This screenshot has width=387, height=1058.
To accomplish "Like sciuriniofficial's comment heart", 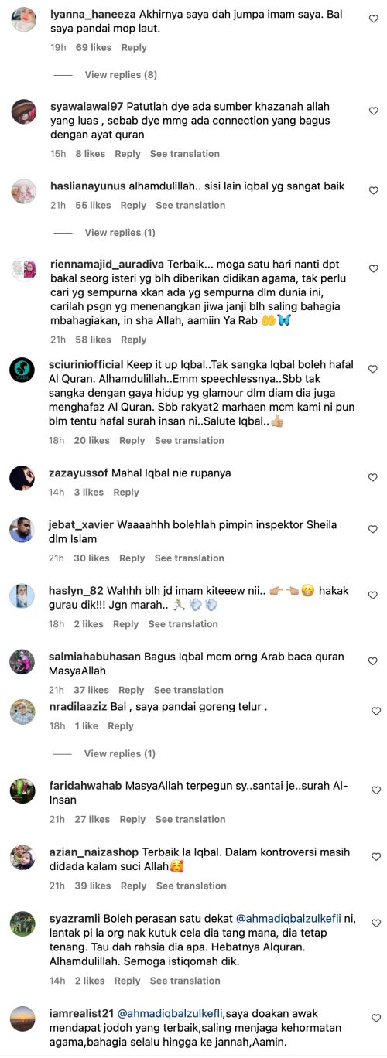I will 374,370.
